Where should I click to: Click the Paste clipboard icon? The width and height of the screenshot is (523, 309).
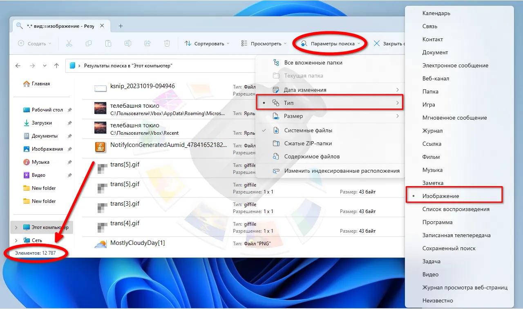tap(108, 43)
